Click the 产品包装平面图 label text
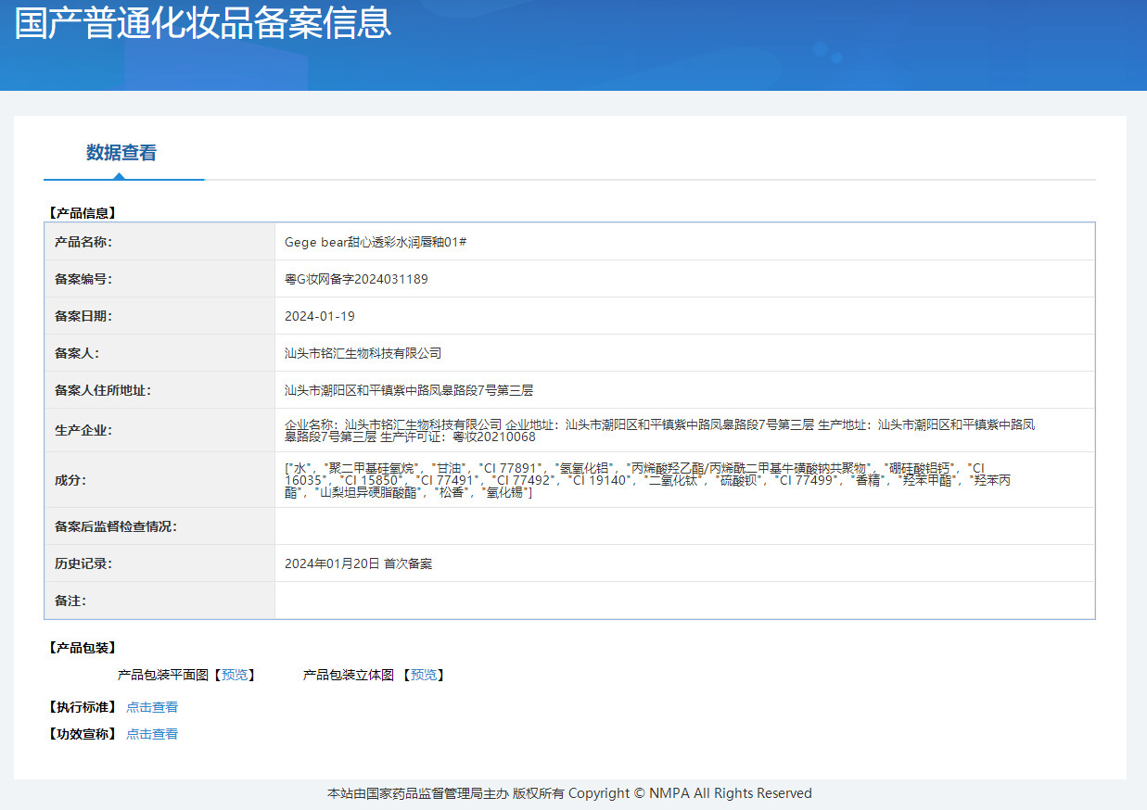 (x=163, y=675)
